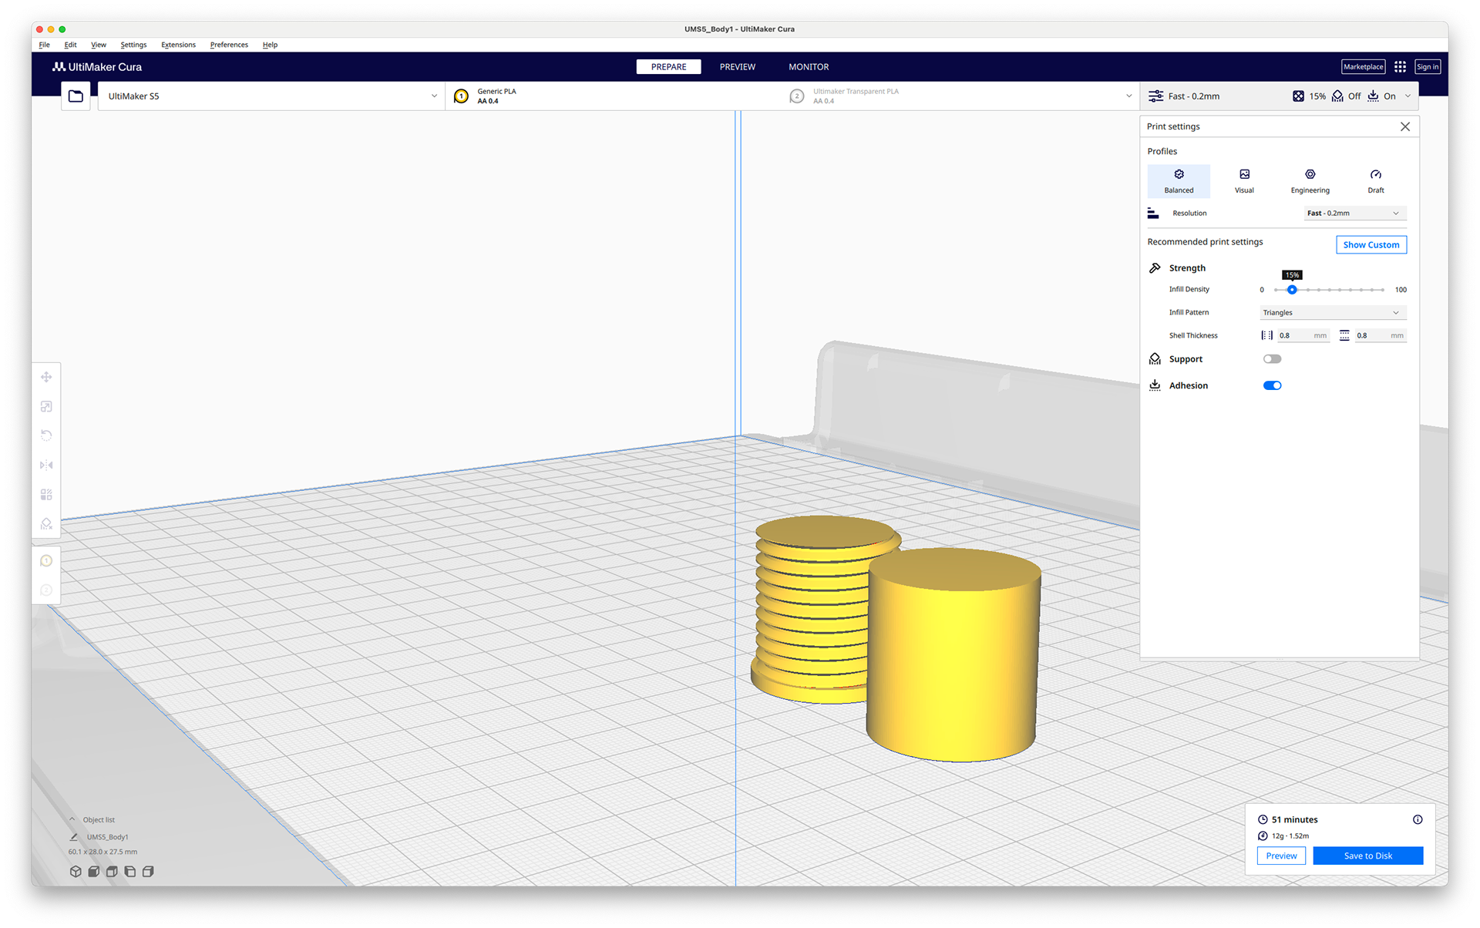Viewport: 1480px width, 928px height.
Task: Open the Help menu
Action: (270, 45)
